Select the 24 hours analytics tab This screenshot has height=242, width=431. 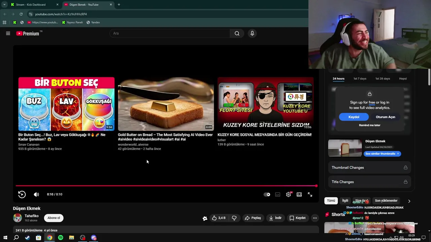338,79
